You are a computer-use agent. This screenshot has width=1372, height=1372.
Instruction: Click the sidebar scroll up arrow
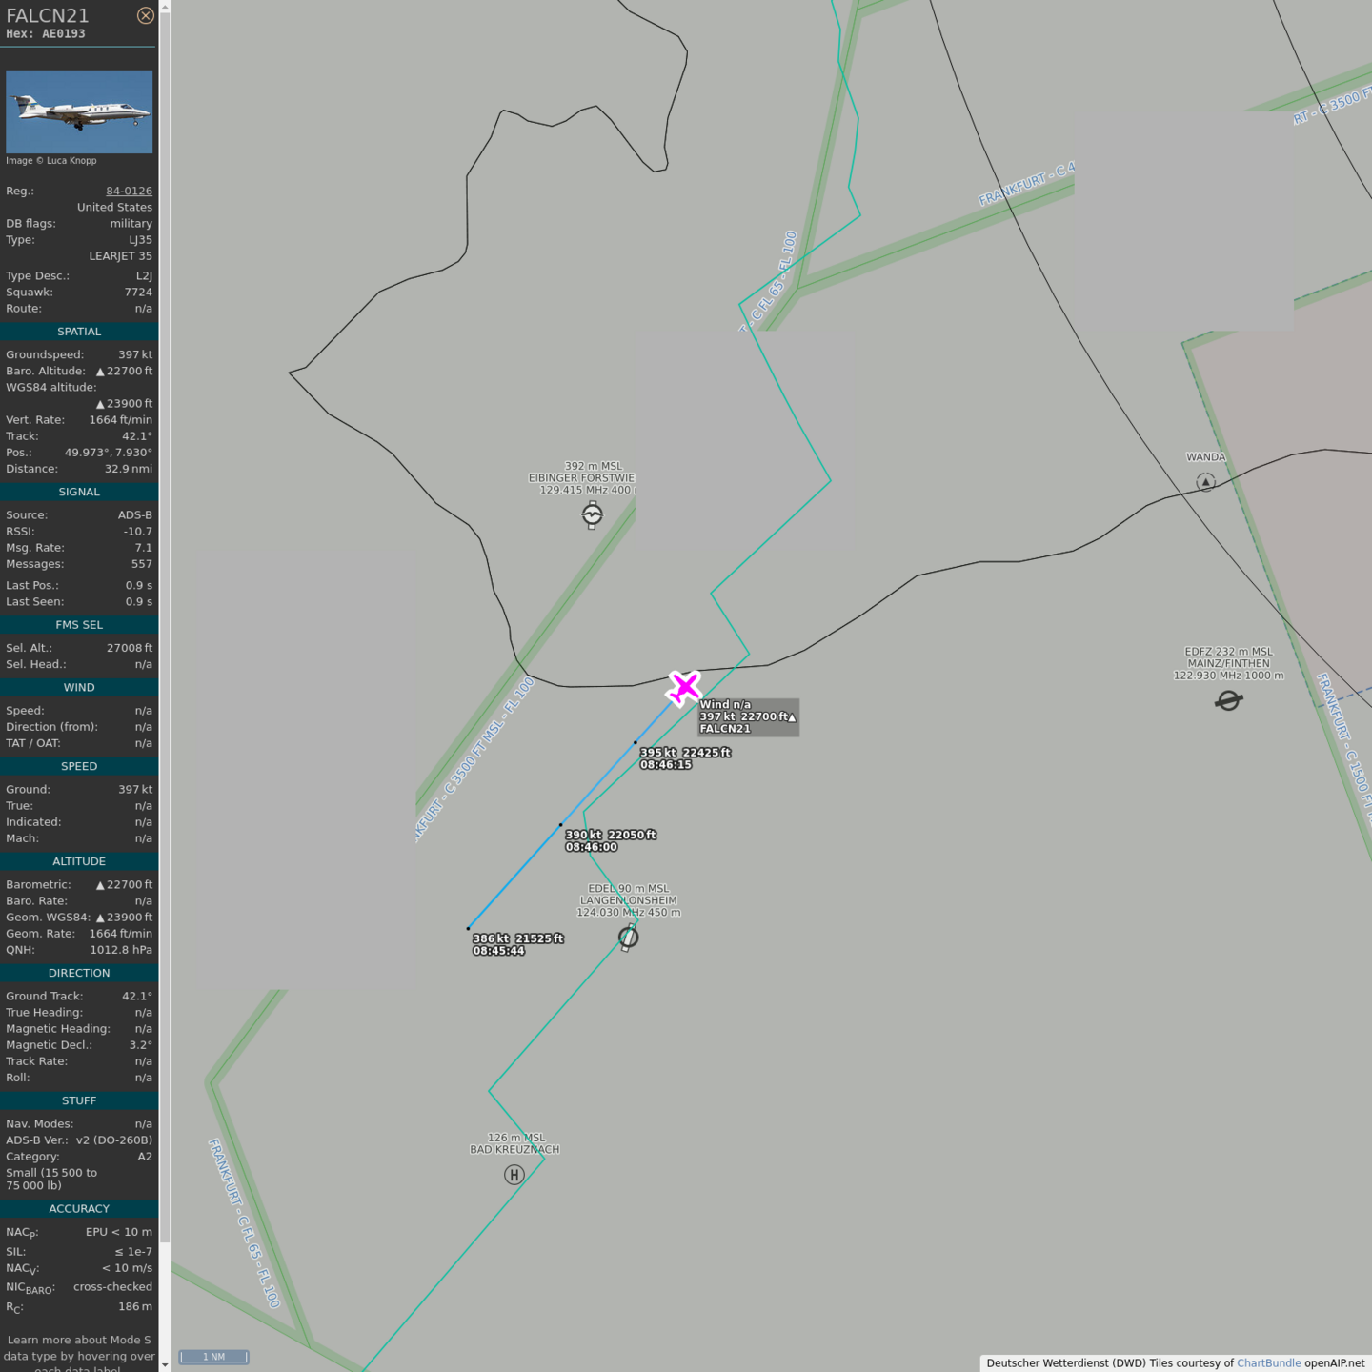[x=165, y=7]
